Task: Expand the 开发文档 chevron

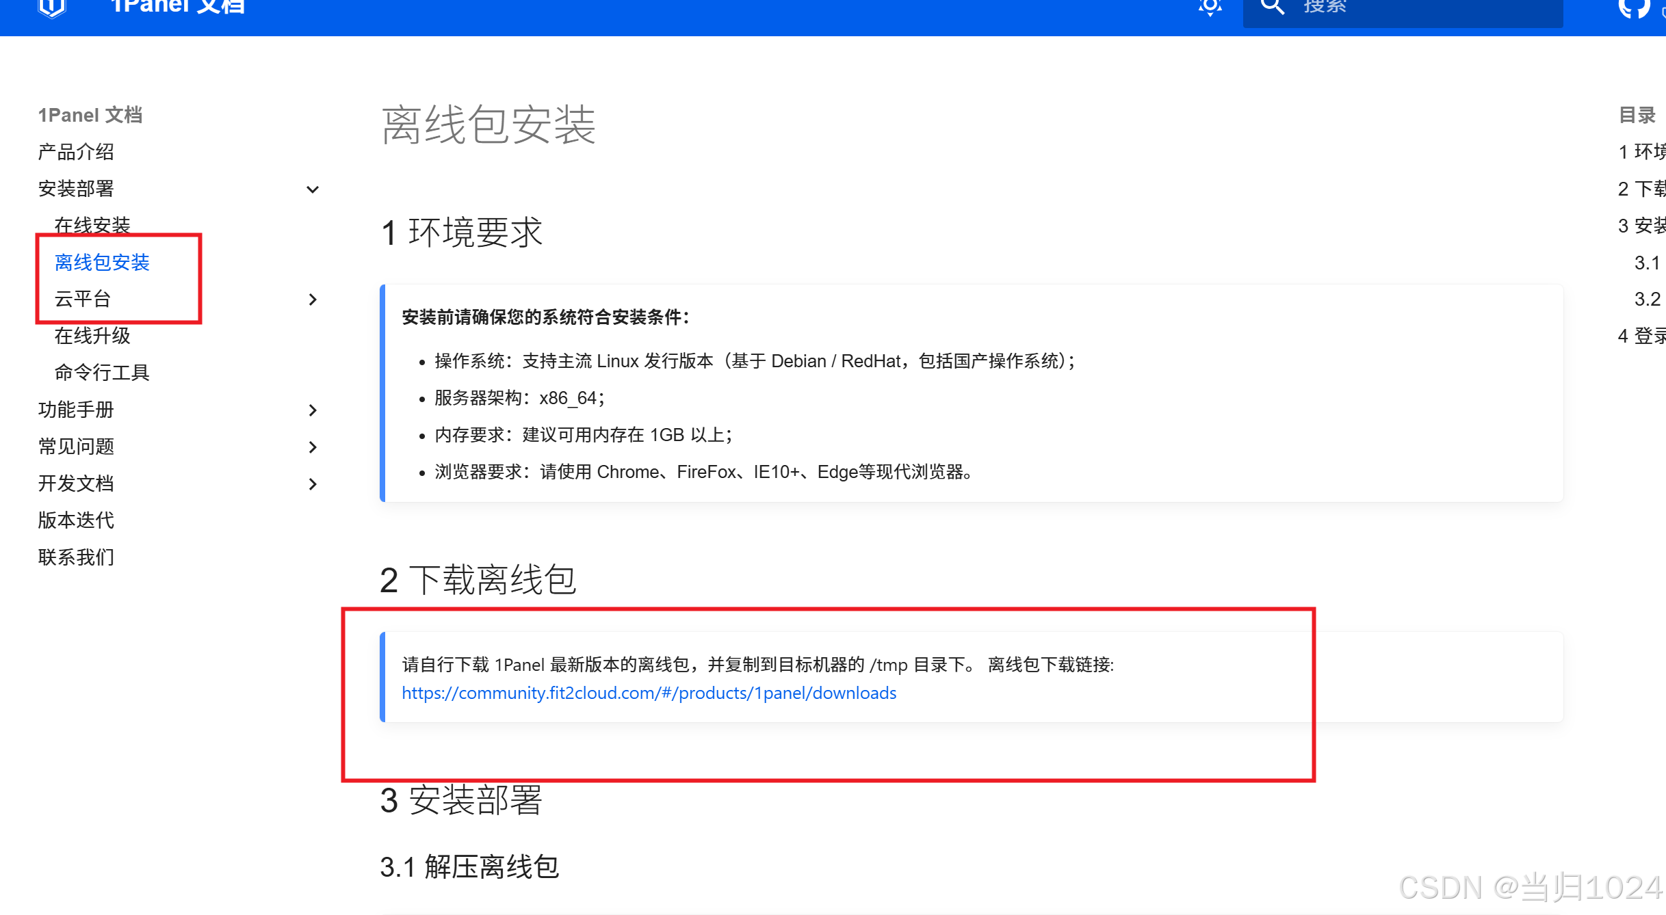Action: [313, 484]
